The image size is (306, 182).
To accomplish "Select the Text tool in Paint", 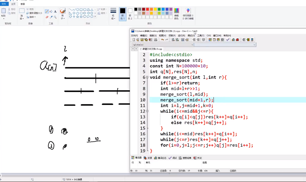I will coord(55,11).
